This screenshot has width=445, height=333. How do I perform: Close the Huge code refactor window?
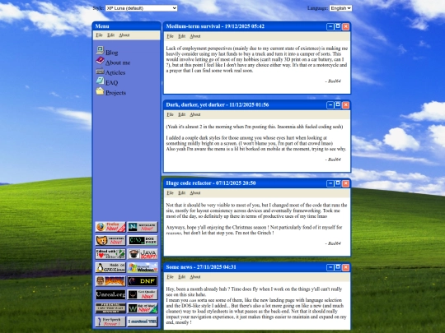coord(345,183)
